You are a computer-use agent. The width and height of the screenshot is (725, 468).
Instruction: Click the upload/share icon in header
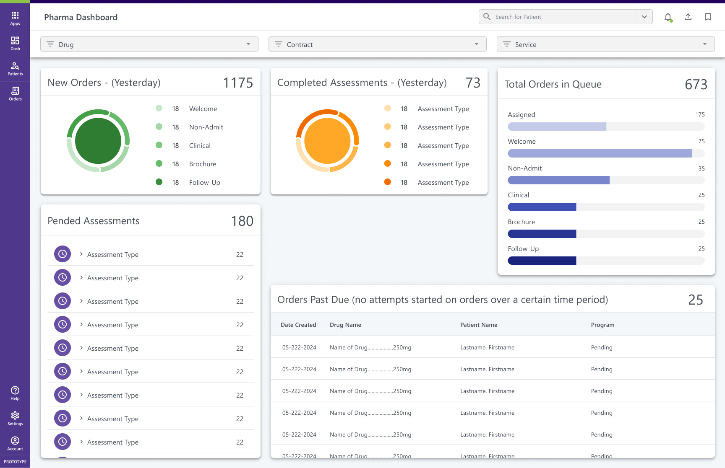tap(688, 17)
